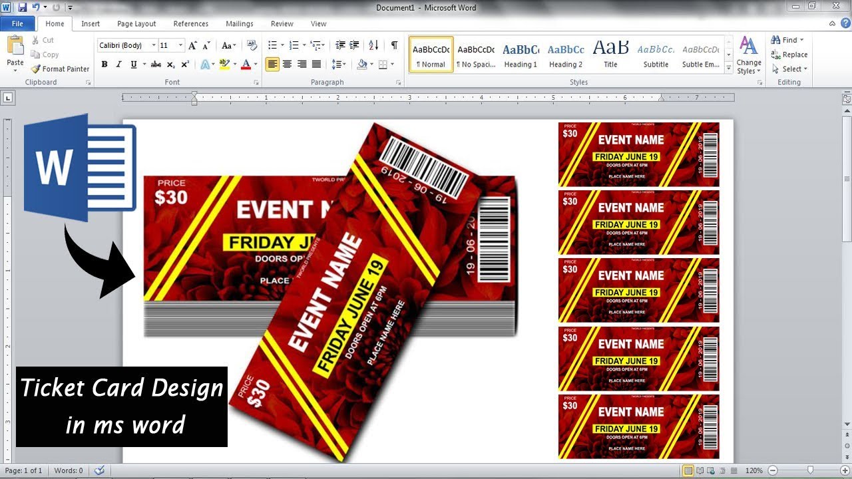Click the Undo arrow in Quick Access Toolbar
Screen dimensions: 852x479
[x=36, y=7]
